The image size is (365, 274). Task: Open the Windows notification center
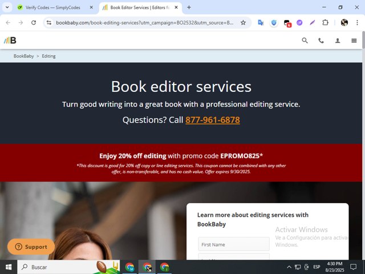354,267
